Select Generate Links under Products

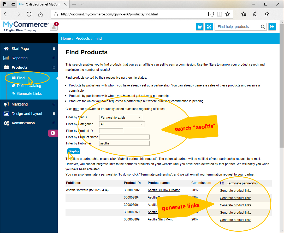coord(29,94)
